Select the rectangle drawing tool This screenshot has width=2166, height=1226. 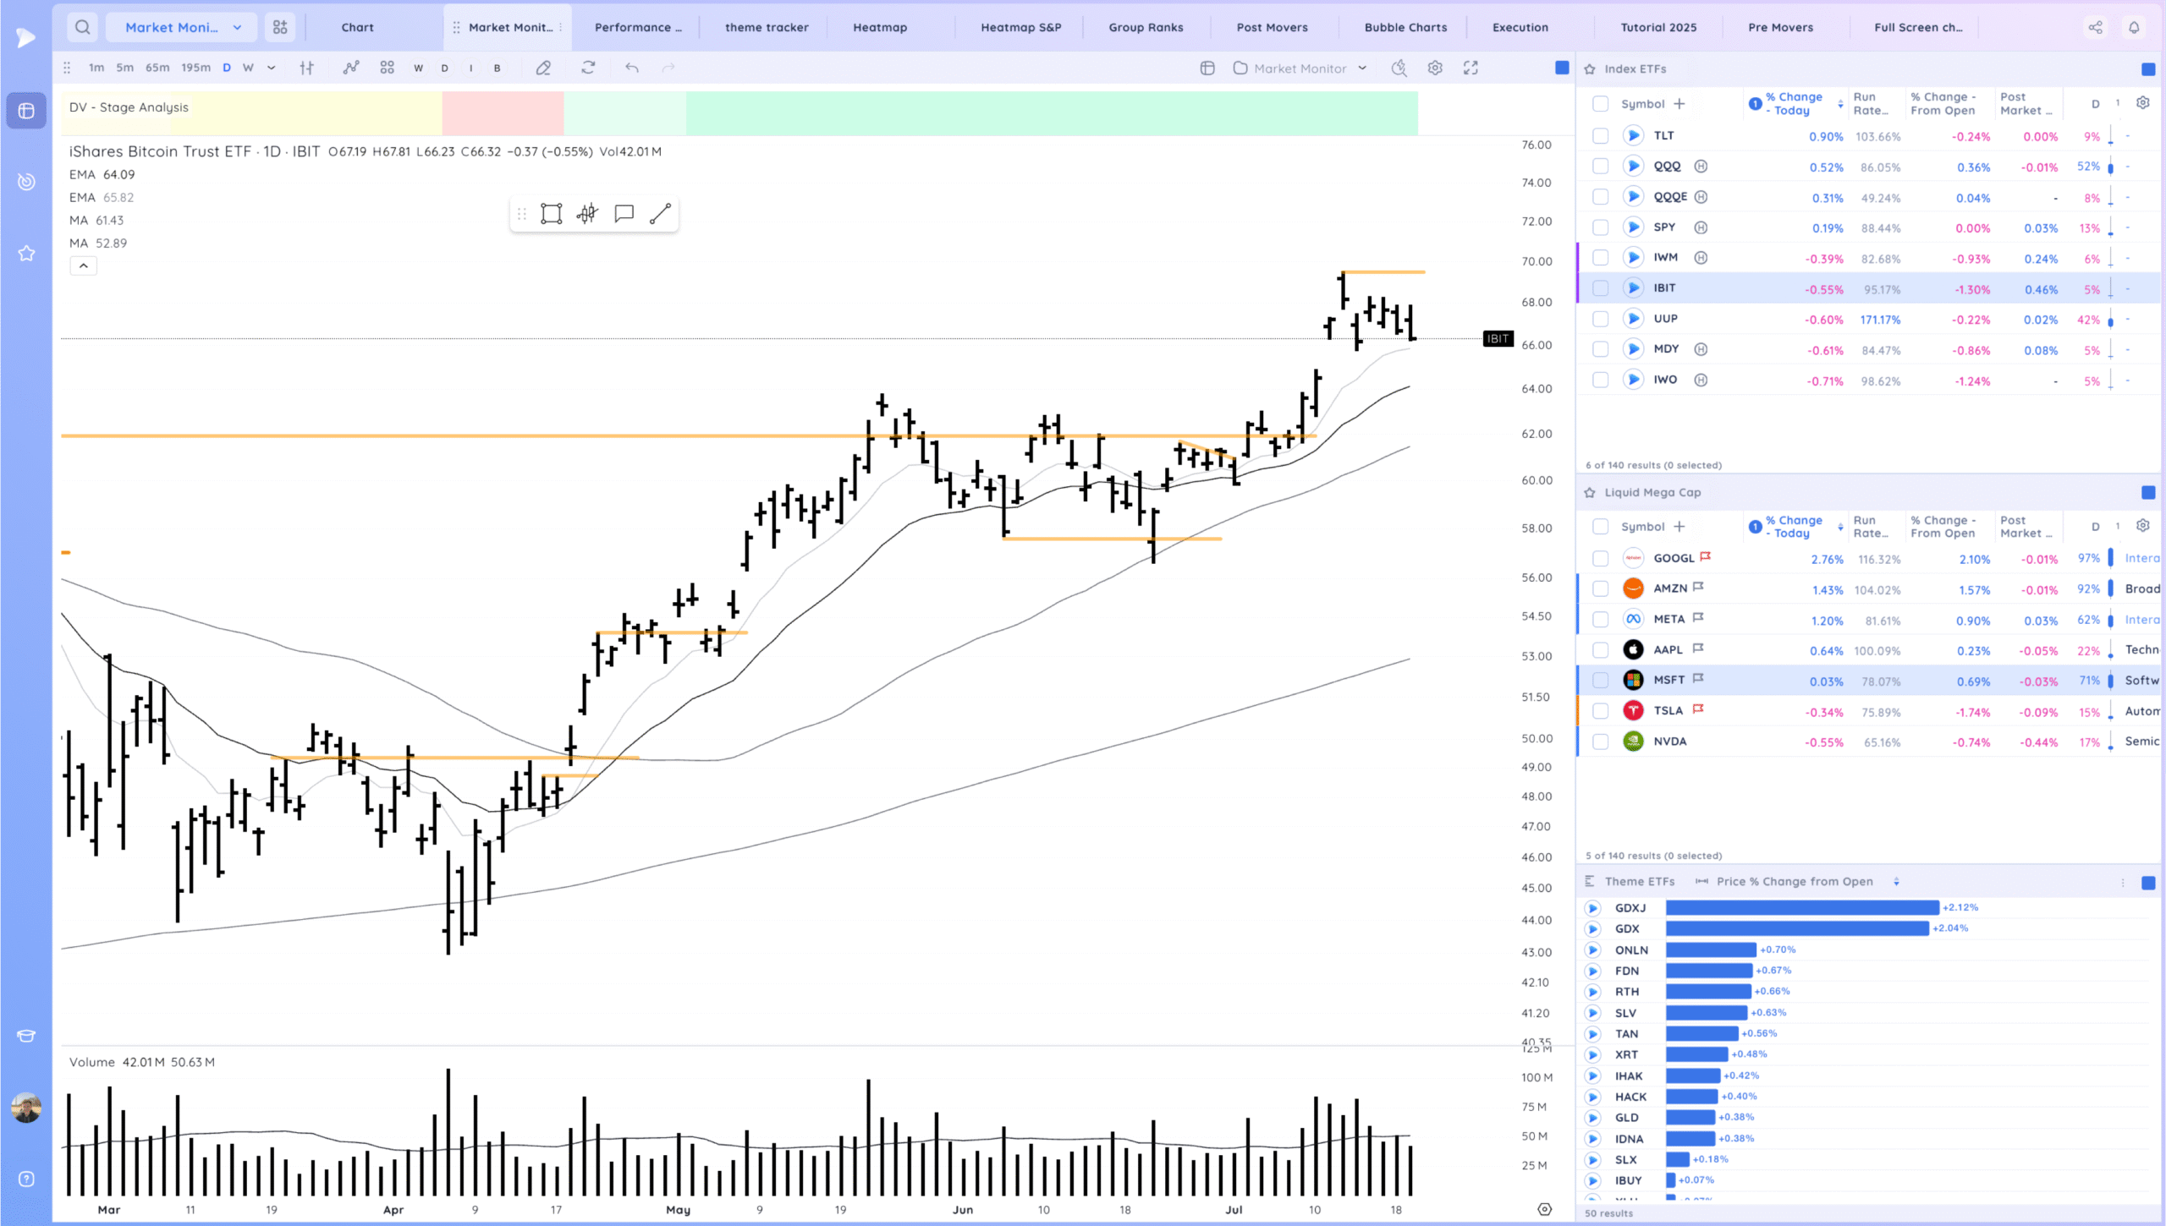(x=551, y=214)
